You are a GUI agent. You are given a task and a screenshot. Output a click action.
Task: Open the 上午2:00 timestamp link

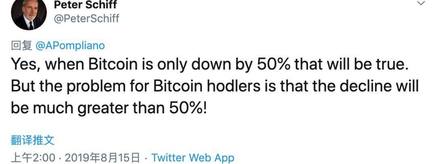pos(33,158)
